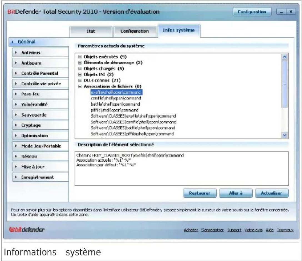The height and width of the screenshot is (261, 302).
Task: Open the Général sidebar section
Action: pyautogui.click(x=39, y=42)
